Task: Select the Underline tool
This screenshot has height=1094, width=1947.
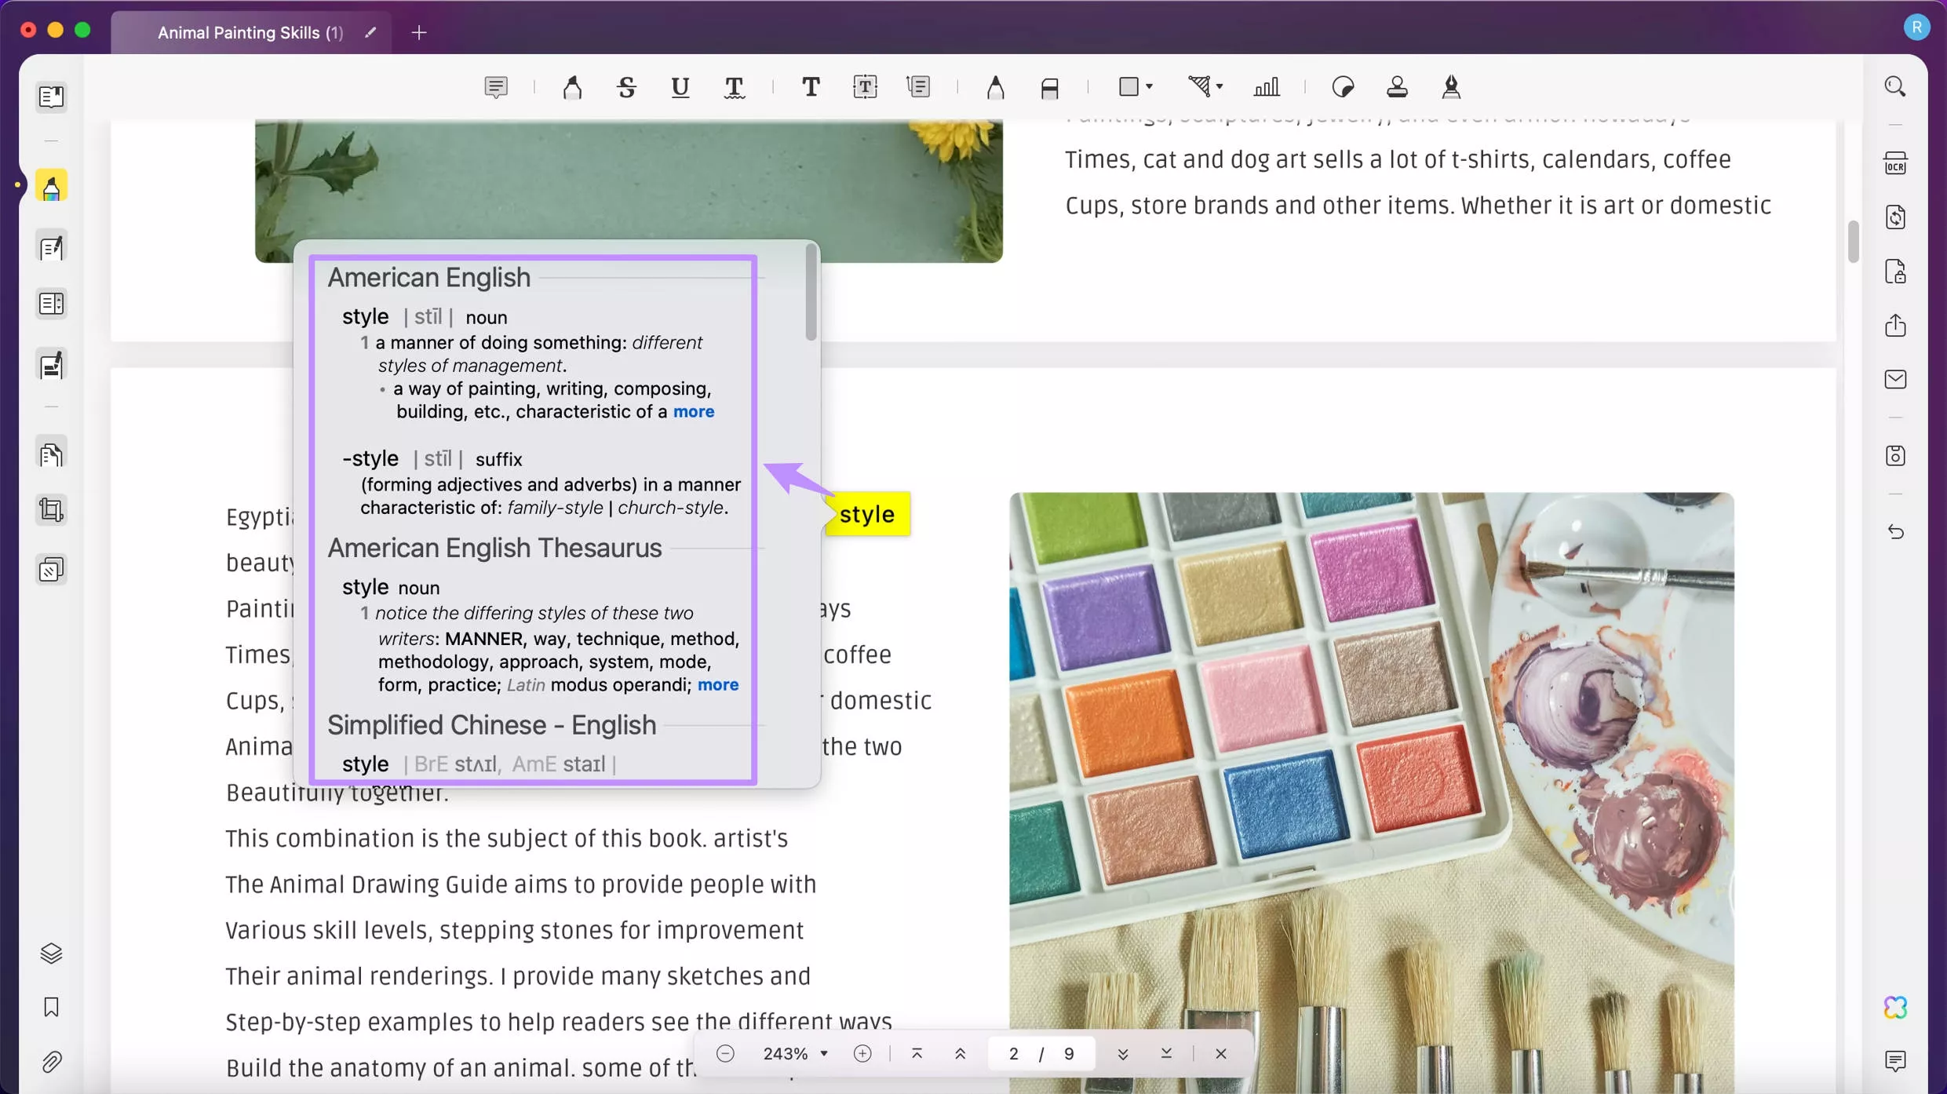Action: tap(680, 87)
